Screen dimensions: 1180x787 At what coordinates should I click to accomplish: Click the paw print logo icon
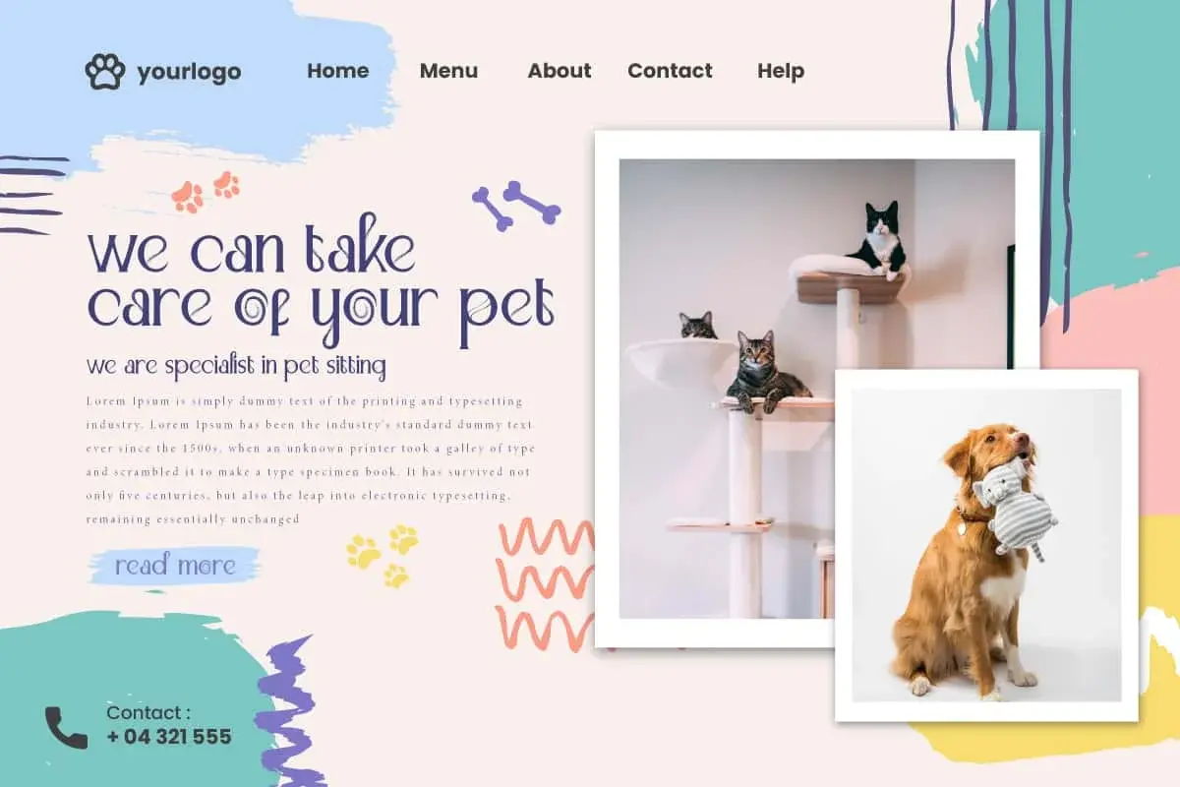pos(104,71)
